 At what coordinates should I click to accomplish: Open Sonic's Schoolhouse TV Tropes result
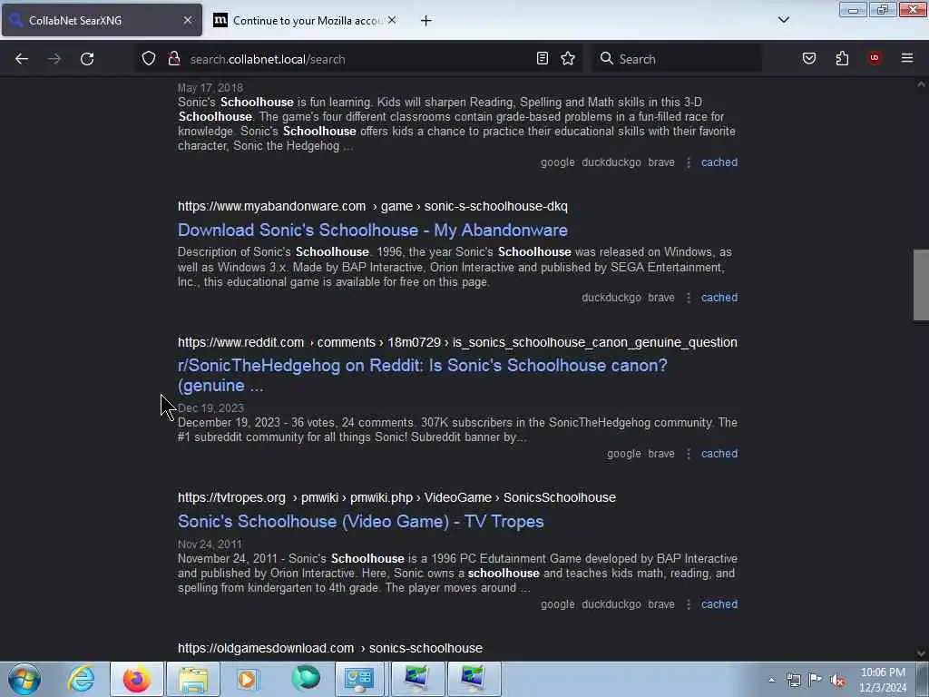tap(361, 522)
